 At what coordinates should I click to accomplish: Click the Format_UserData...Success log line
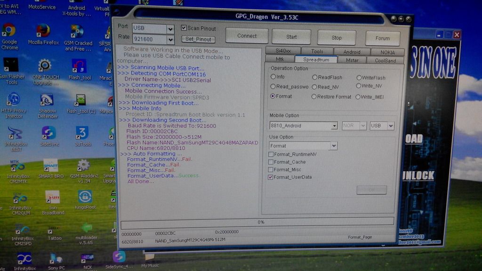[x=163, y=176]
